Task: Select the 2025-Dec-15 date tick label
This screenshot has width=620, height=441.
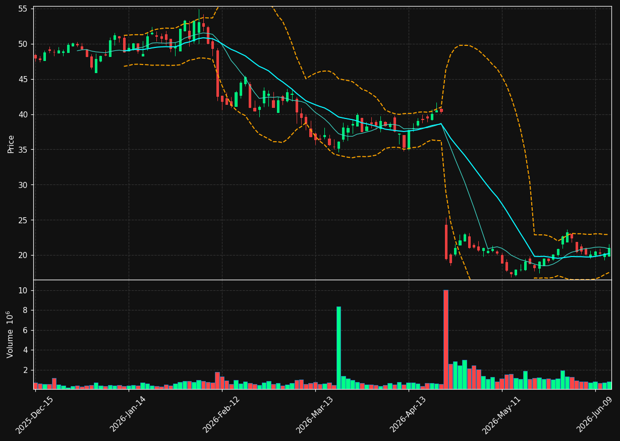Action: click(35, 415)
